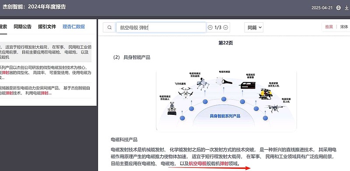This screenshot has width=350, height=171.
Task: Click the 电磁科技产品 subheading
Action: pos(124,140)
